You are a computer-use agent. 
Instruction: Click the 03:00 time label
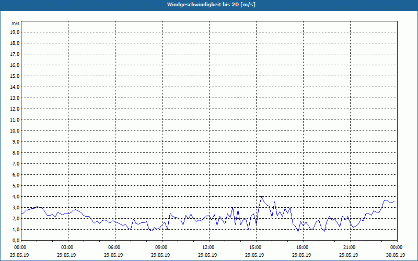tap(68, 247)
